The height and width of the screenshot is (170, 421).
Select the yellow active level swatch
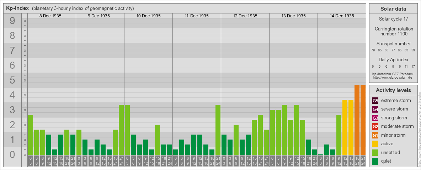pos(375,144)
